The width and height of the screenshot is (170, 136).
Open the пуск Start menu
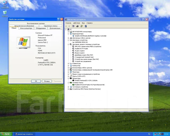[6, 134]
